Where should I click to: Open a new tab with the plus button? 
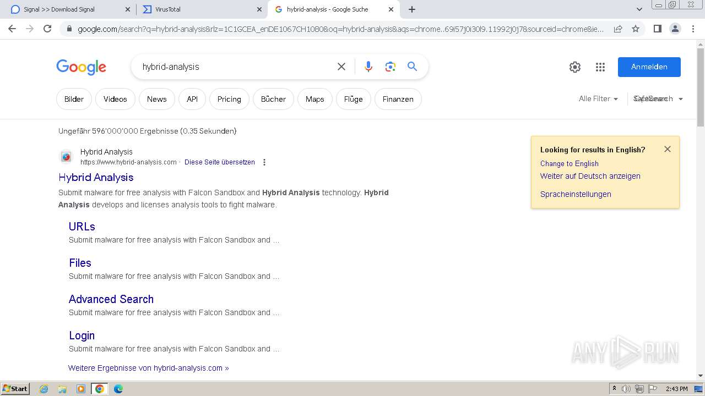click(412, 9)
